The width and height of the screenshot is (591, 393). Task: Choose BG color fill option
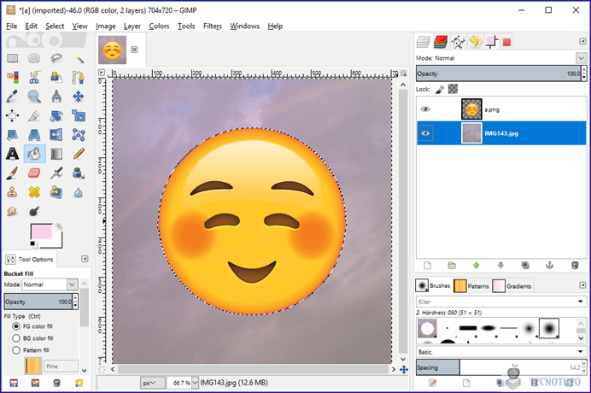coord(16,338)
